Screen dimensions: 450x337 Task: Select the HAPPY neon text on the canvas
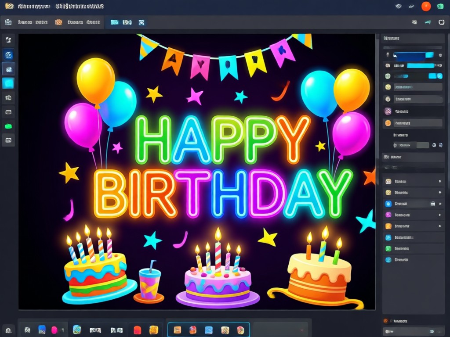[223, 140]
